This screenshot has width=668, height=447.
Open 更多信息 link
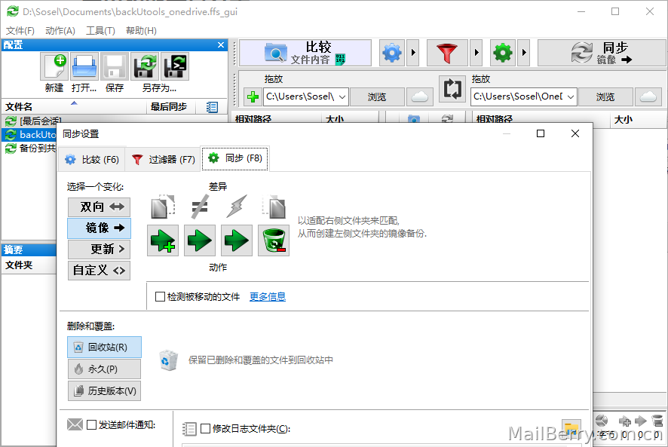[268, 296]
